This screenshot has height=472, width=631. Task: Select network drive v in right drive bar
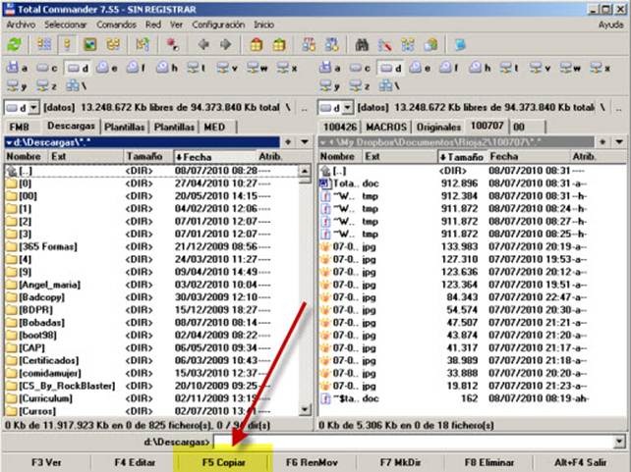click(x=540, y=68)
